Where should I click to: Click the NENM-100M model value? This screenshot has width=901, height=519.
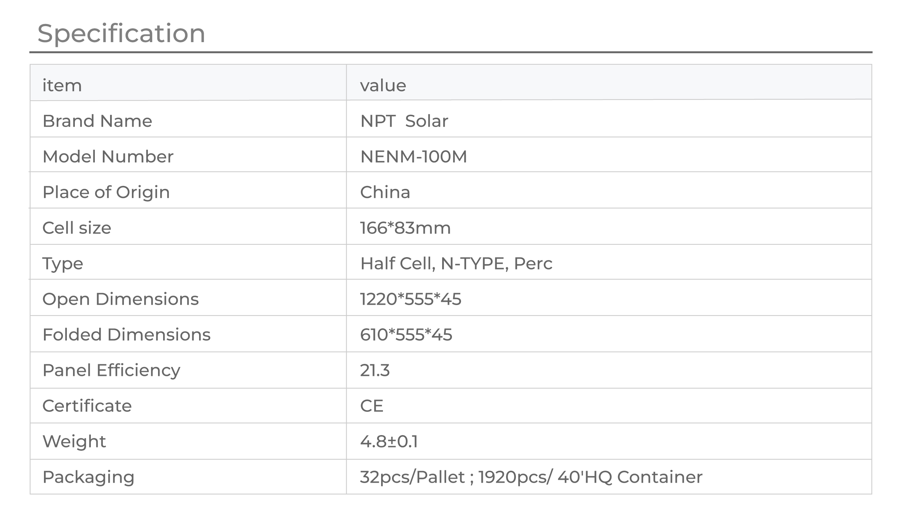[413, 157]
